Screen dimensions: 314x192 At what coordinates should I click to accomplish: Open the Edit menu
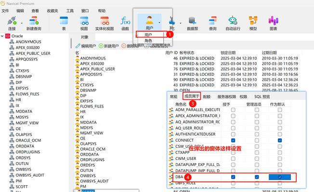pyautogui.click(x=20, y=11)
